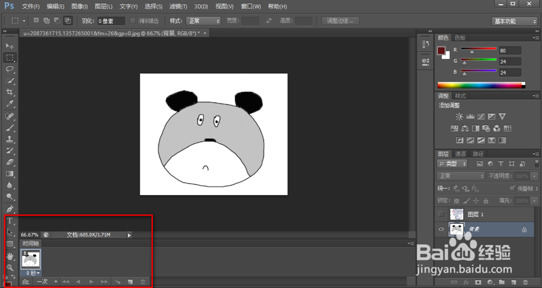This screenshot has height=288, width=542.
Task: Add a Photo Filter adjustment
Action: pyautogui.click(x=486, y=129)
